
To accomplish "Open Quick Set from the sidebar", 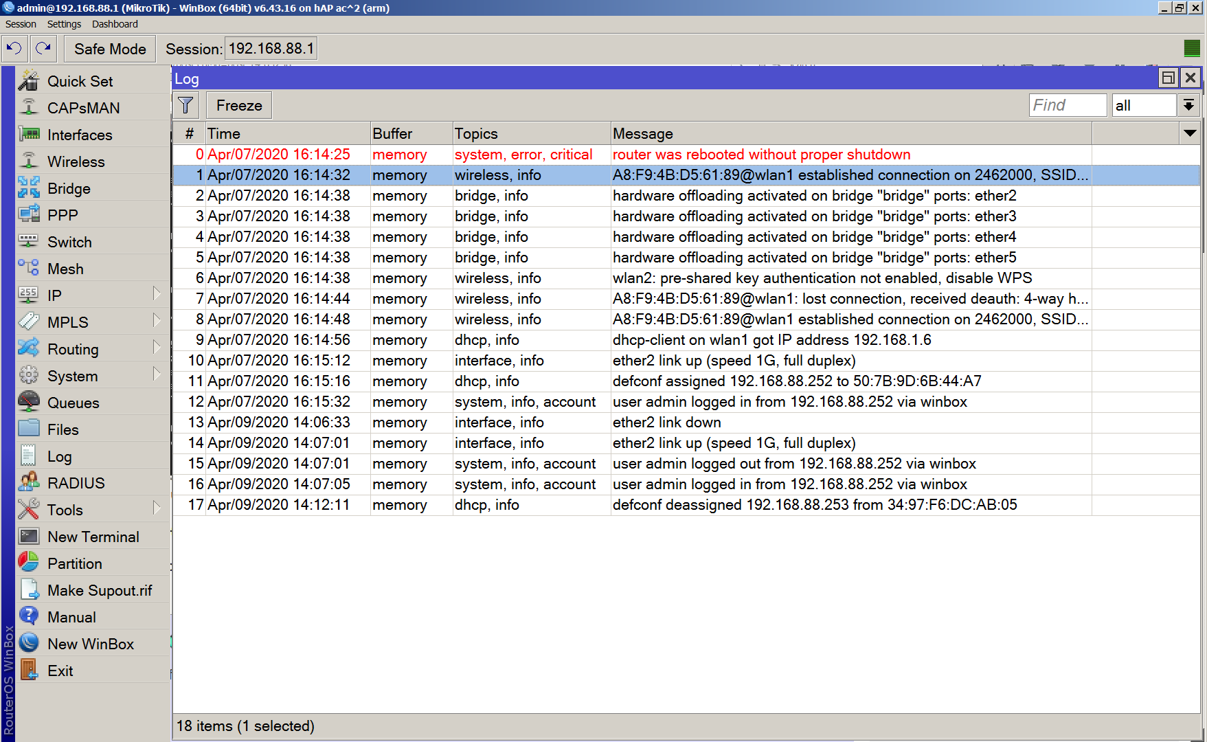I will pos(80,81).
